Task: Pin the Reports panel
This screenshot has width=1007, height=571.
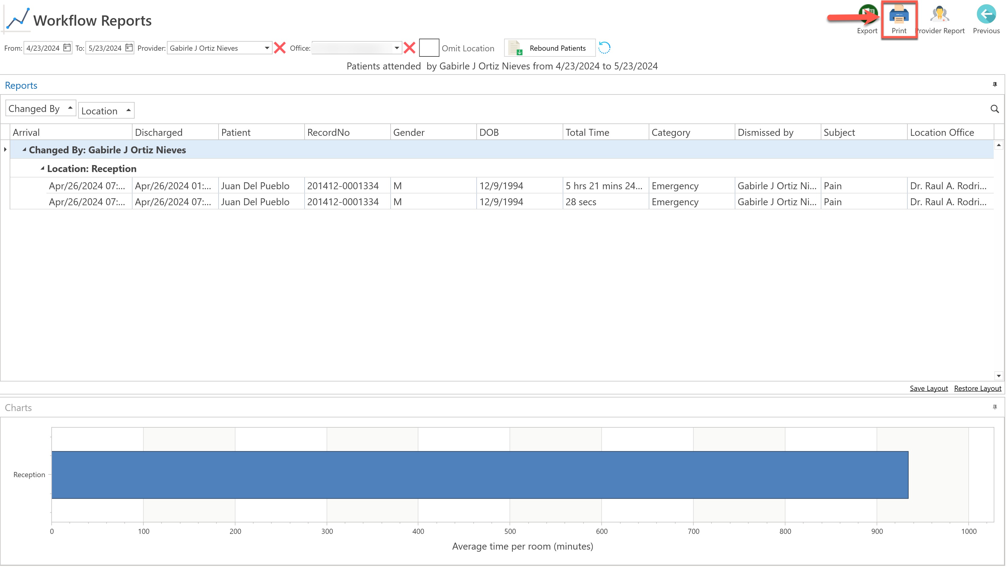Action: coord(995,84)
